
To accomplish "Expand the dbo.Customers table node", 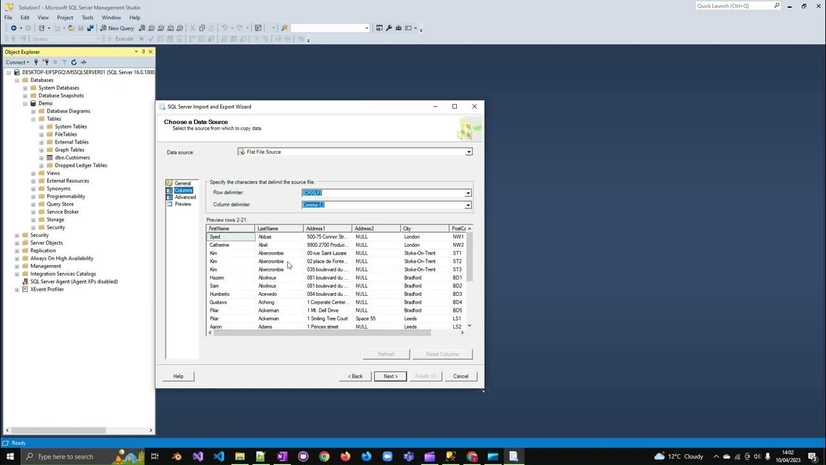I will point(41,158).
